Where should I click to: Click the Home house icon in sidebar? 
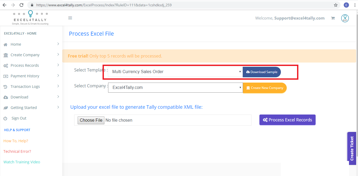[x=6, y=45]
